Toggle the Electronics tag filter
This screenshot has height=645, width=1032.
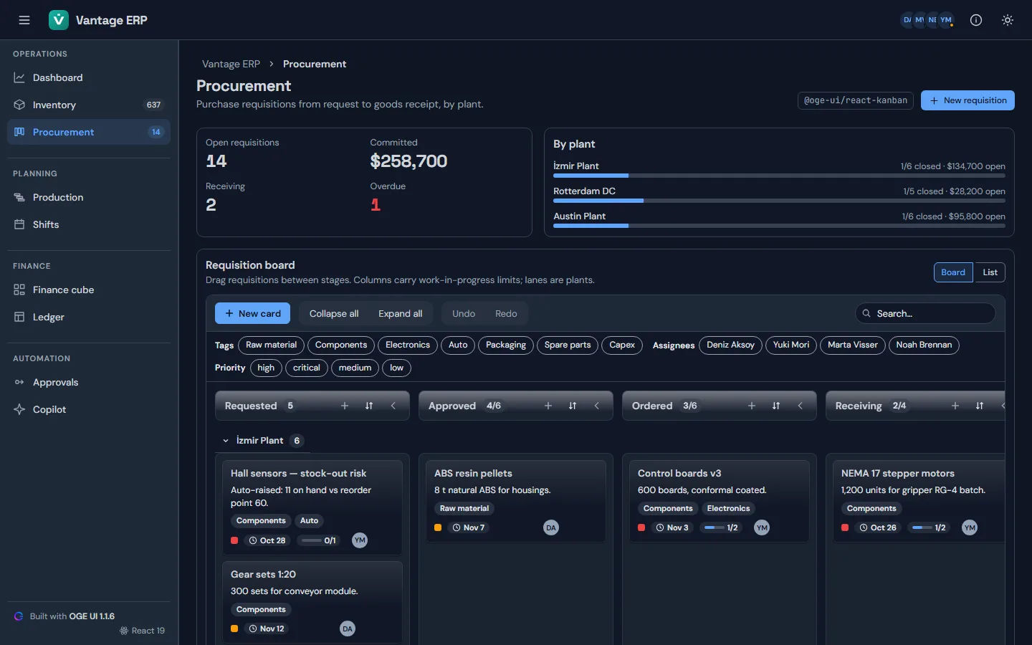tap(408, 345)
